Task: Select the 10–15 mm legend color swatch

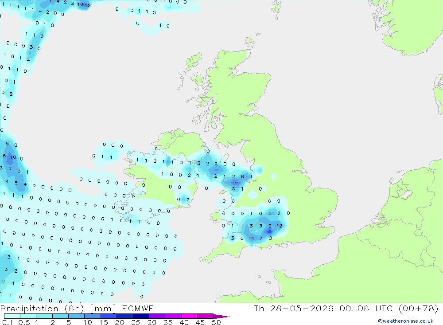Action: (x=93, y=316)
